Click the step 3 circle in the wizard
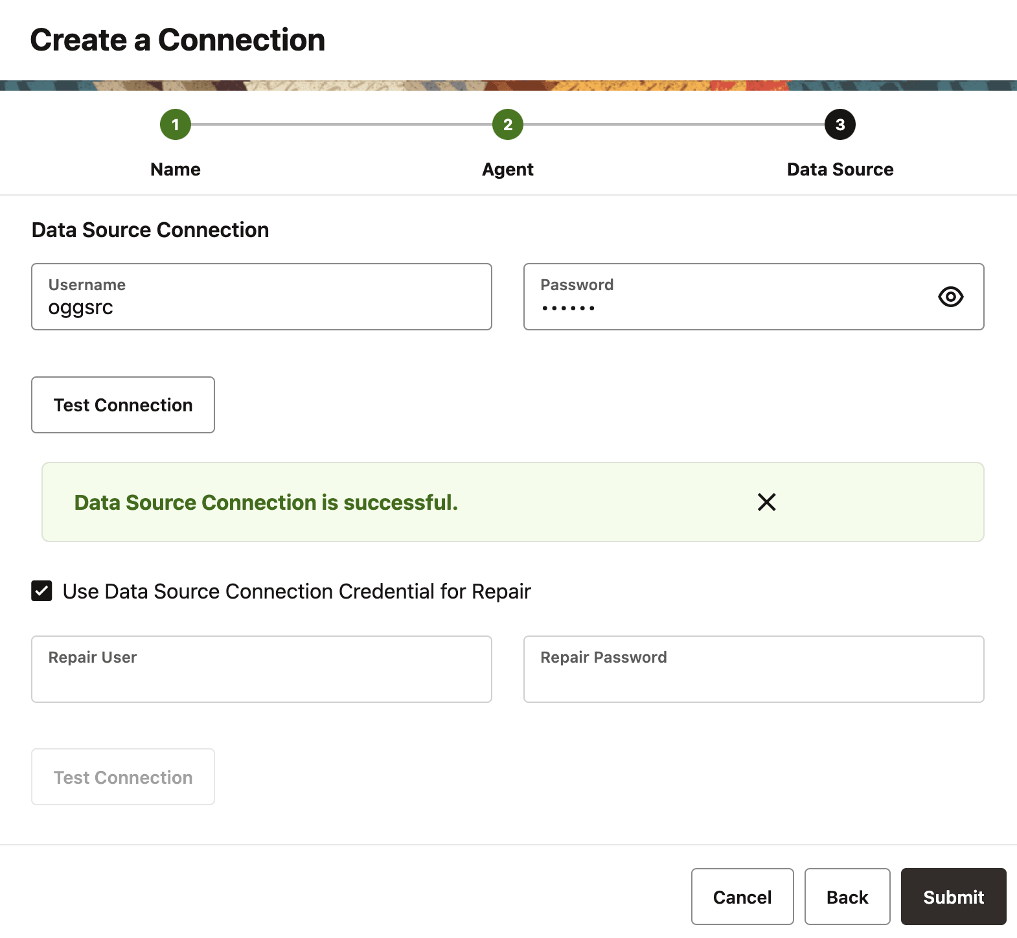The height and width of the screenshot is (938, 1017). click(x=840, y=124)
